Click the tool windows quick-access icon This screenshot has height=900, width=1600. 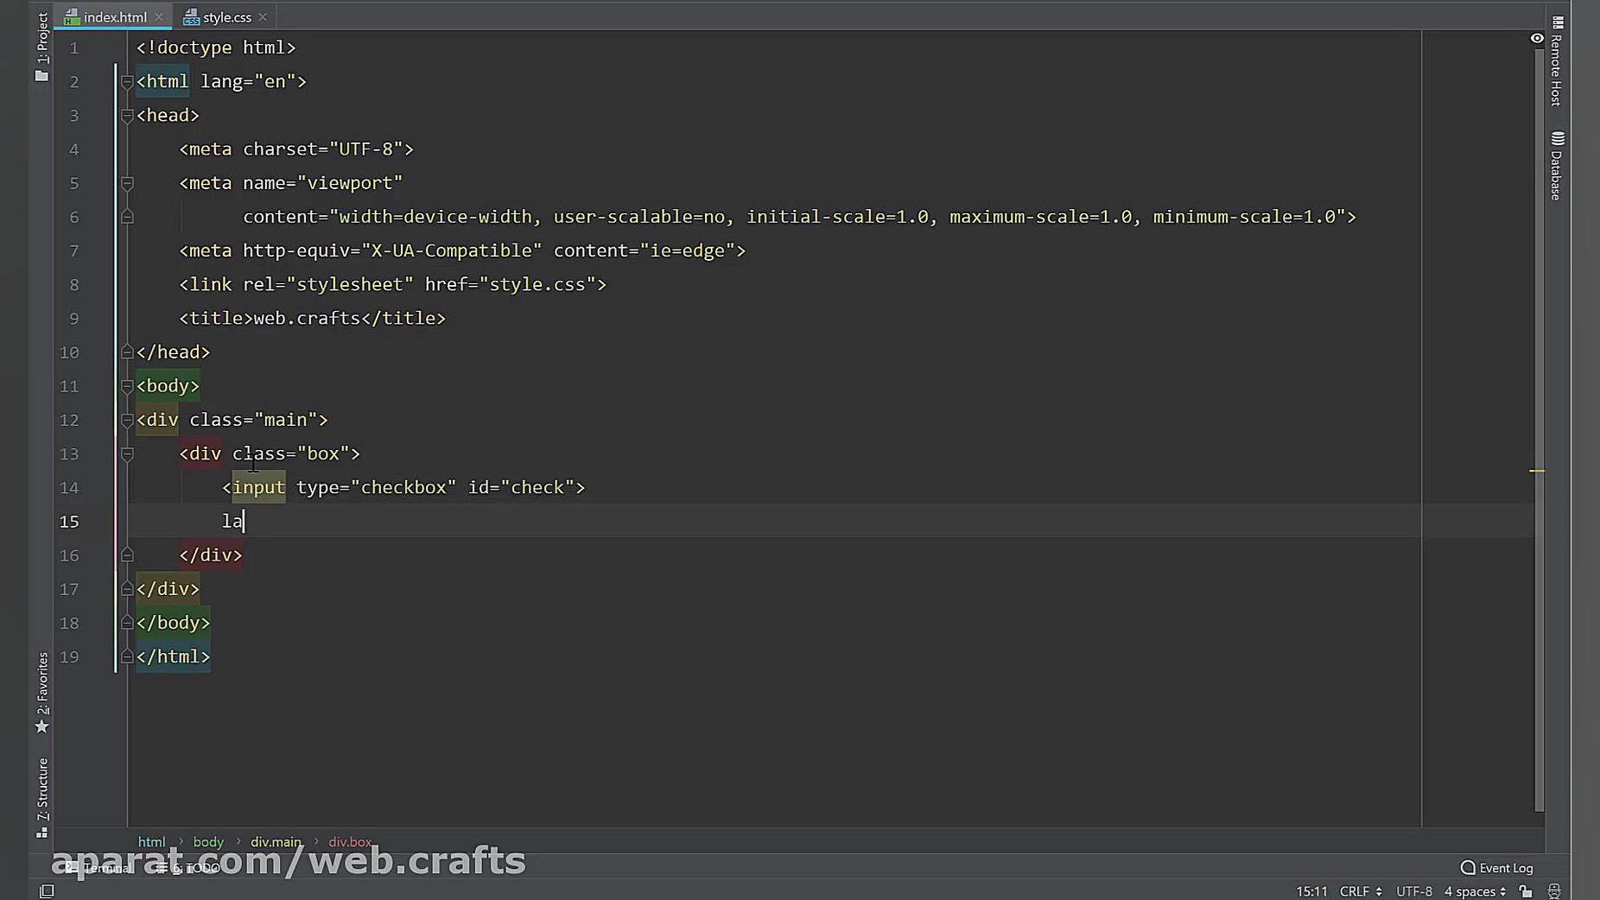(47, 891)
